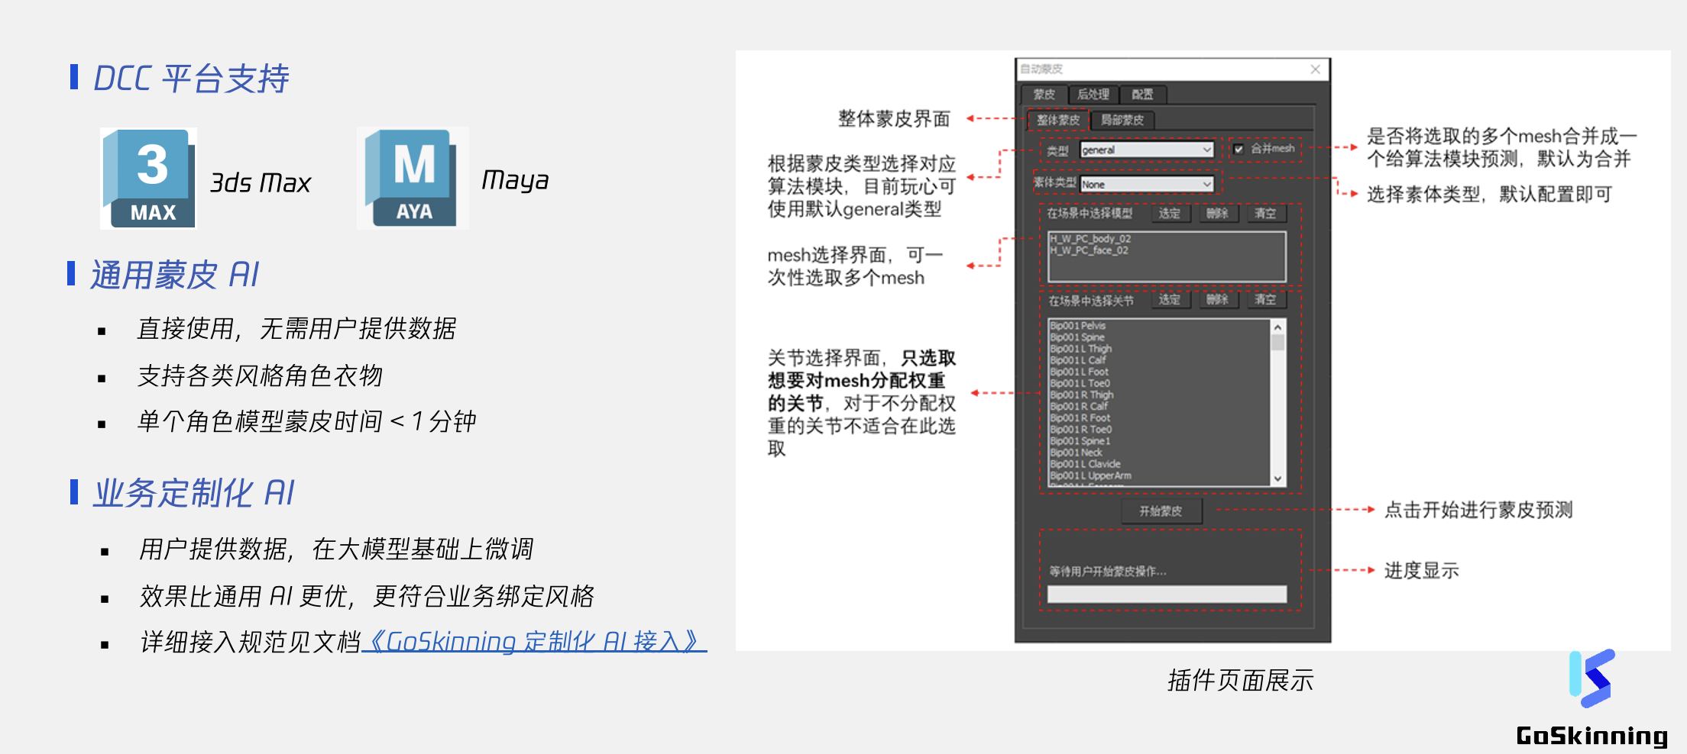The image size is (1687, 754).
Task: Click 选定 next to 在场景中选择关节
Action: 1169,300
